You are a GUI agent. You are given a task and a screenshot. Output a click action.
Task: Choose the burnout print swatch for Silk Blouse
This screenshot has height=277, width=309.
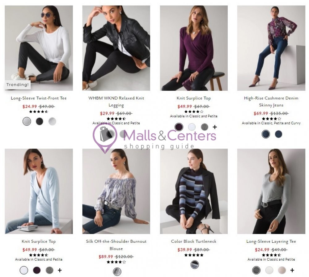[117, 271]
